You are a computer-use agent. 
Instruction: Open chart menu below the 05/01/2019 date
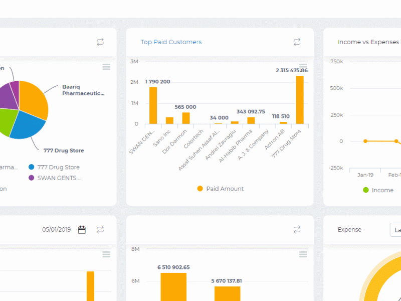106,254
